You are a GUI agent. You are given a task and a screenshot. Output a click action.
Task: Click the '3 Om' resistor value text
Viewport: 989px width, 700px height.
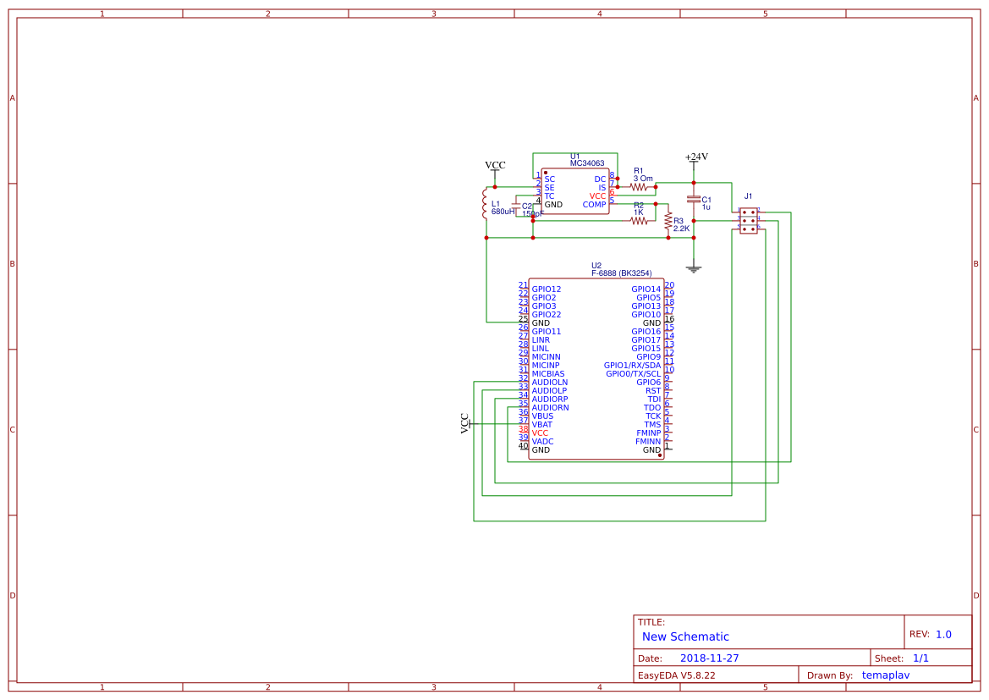[x=643, y=179]
